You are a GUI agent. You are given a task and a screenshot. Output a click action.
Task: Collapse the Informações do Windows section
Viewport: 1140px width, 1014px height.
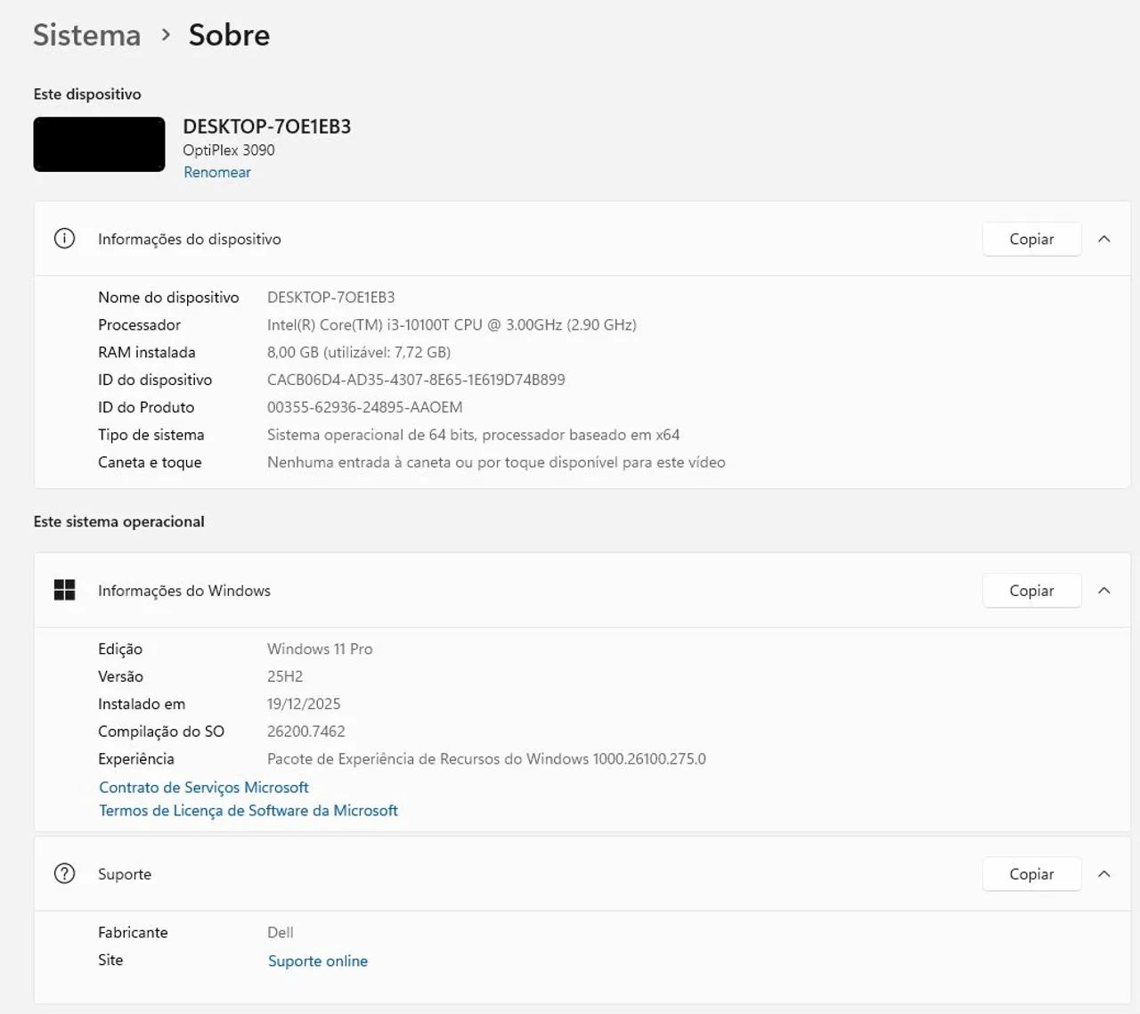(x=1104, y=590)
